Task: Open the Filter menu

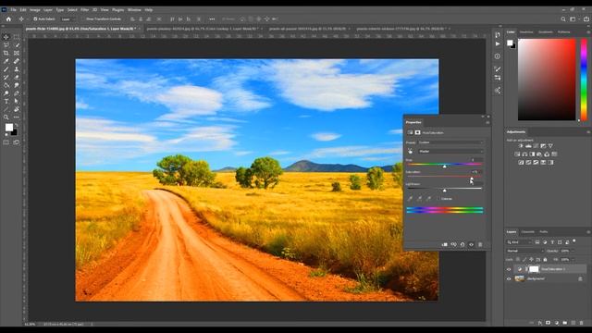Action: (x=84, y=10)
